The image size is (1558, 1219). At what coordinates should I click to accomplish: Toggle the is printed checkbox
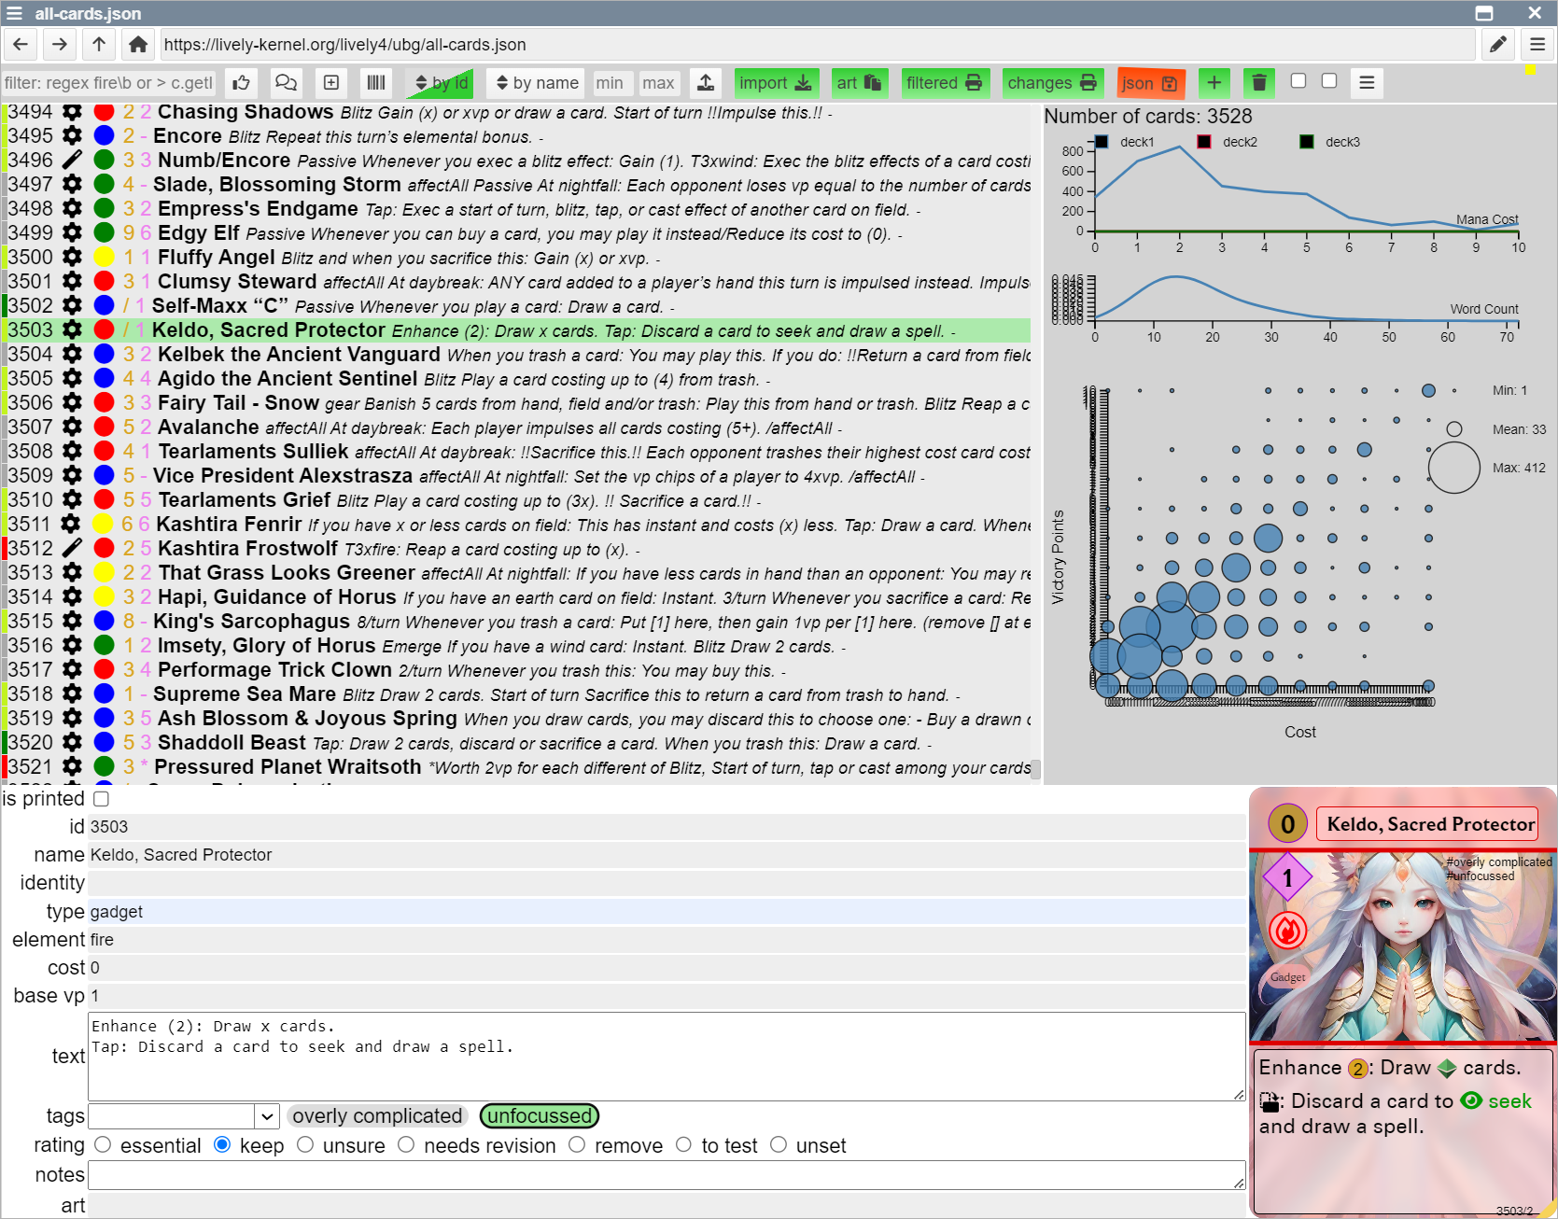[102, 799]
